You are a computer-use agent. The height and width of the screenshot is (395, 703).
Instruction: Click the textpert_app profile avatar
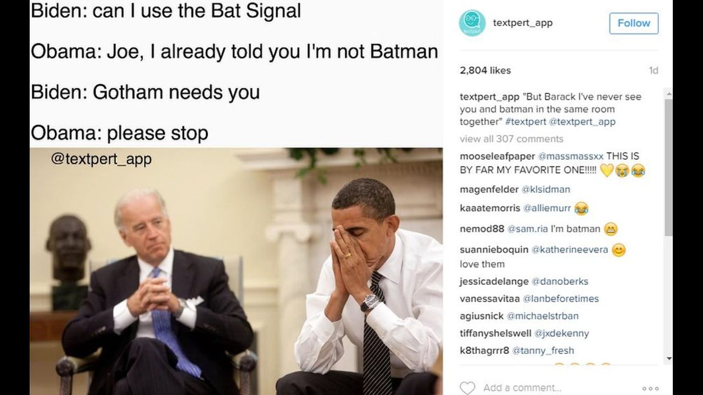pos(472,23)
